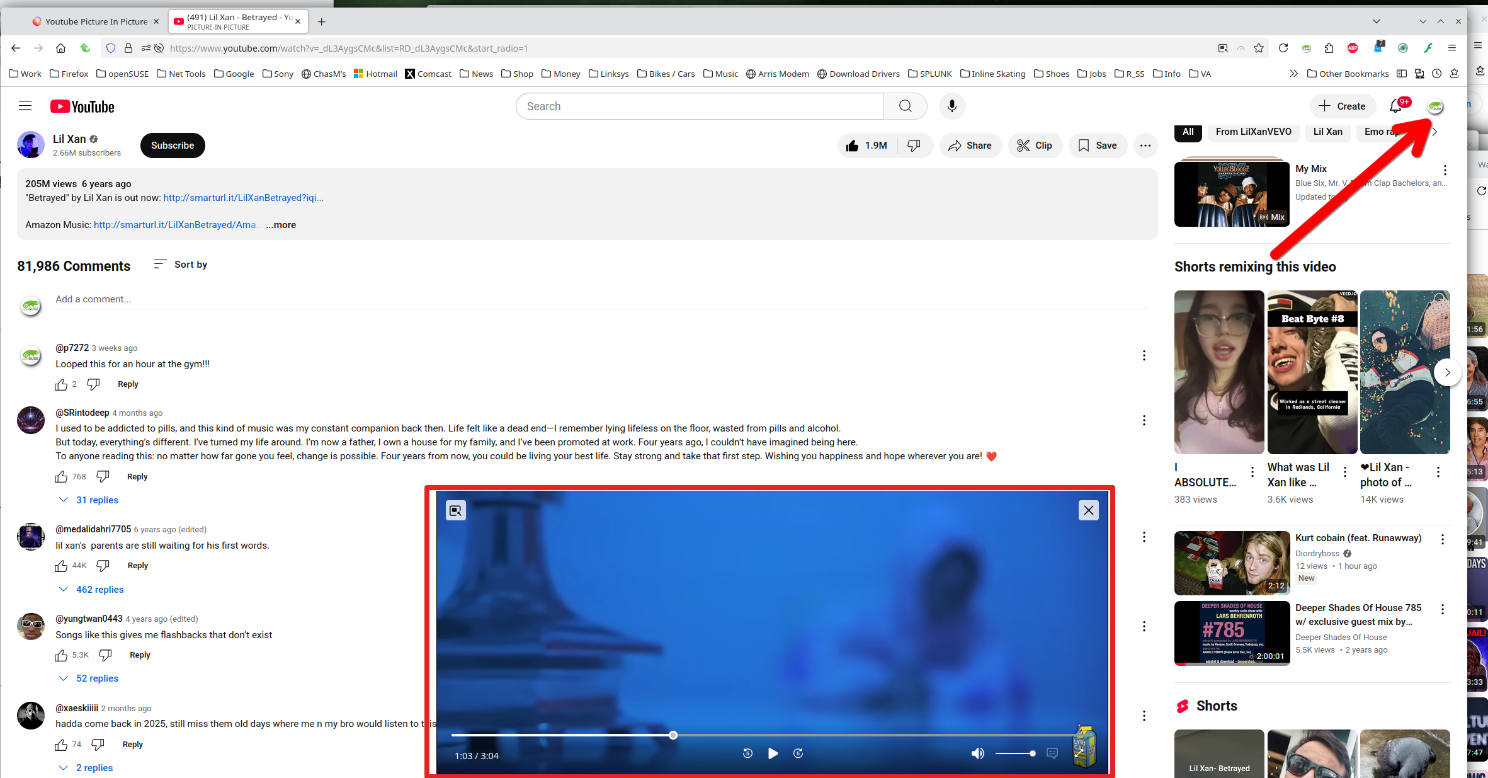Open options menu for @p7272 comment
Screen dimensions: 1488x778
1144,356
